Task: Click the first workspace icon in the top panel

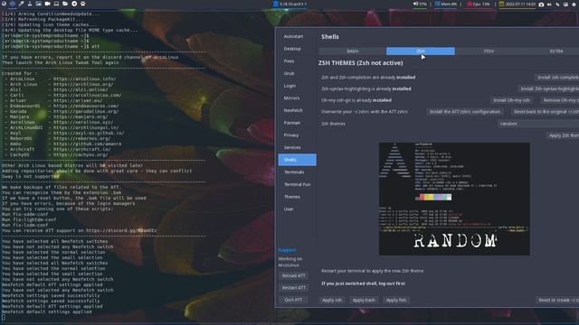Action: [4, 4]
